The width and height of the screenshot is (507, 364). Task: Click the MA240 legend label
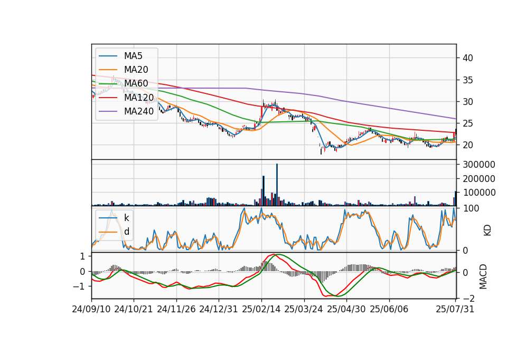139,111
